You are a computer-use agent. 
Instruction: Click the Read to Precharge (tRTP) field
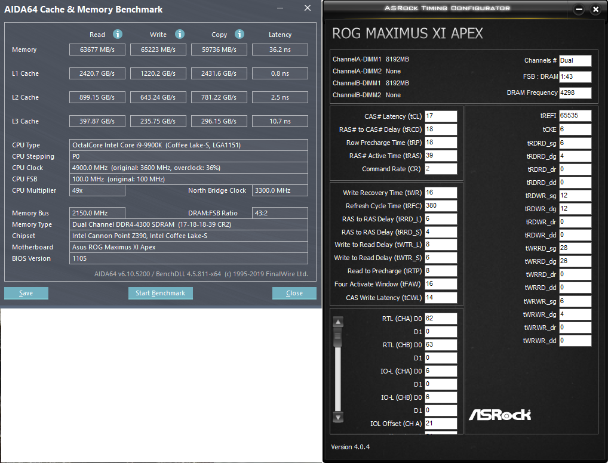(441, 271)
